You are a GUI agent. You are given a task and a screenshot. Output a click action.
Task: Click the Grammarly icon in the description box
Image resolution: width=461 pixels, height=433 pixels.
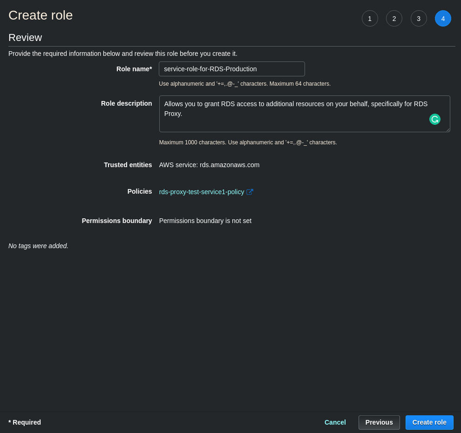click(x=435, y=119)
